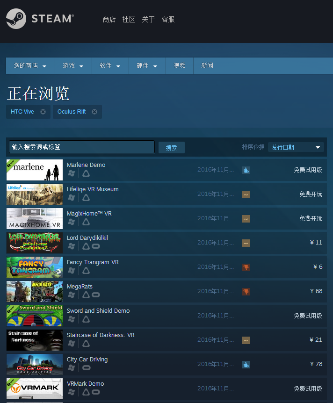
Task: Click MagixHome VR mixed review icon
Action: coord(246,219)
